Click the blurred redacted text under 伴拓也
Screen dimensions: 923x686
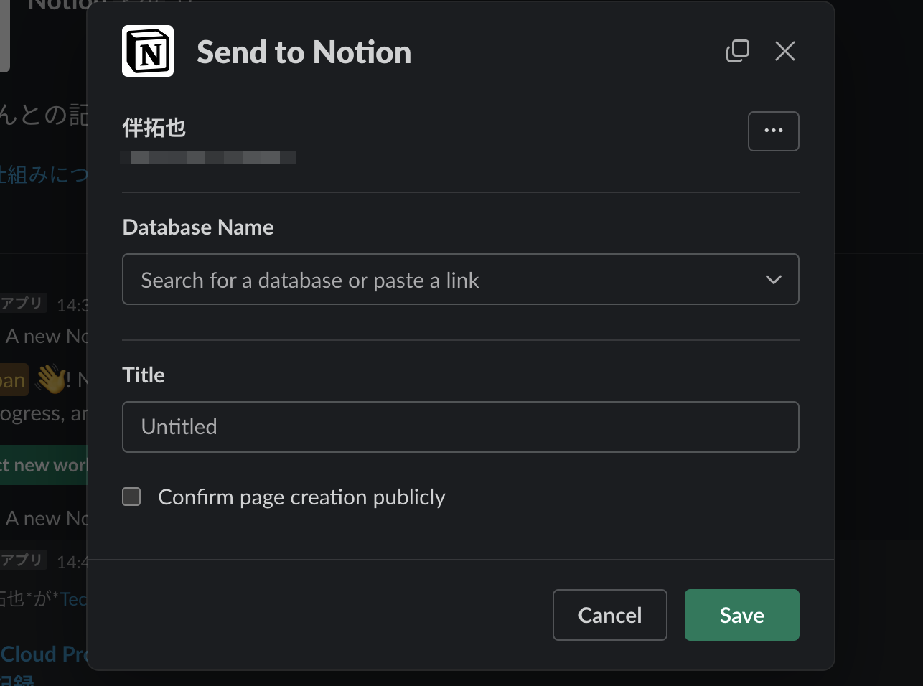pos(208,157)
